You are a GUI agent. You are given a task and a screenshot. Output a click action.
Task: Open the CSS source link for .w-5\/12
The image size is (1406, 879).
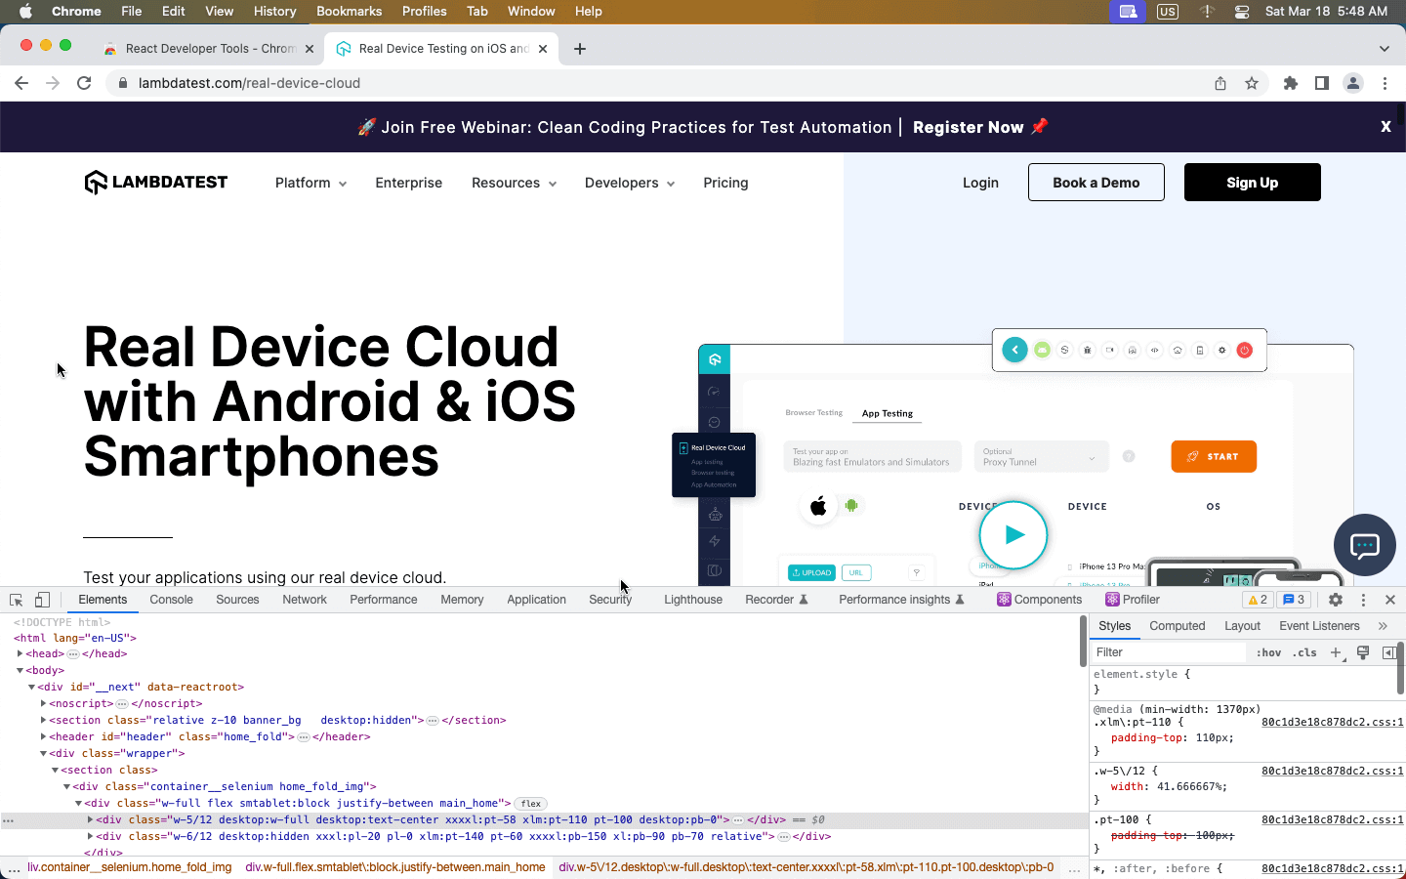(1332, 771)
